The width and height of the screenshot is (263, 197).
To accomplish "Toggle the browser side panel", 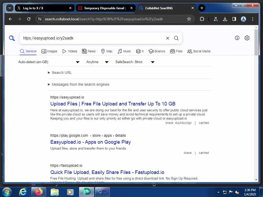I will click(234, 19).
